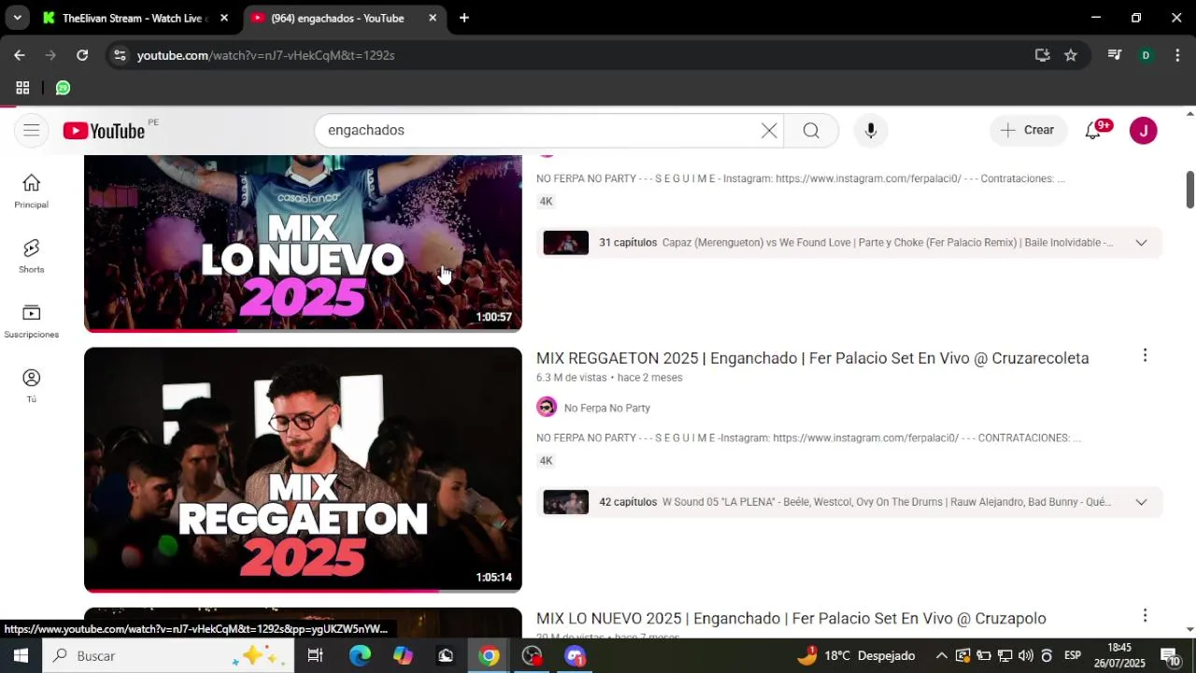Clear the search box with X icon
The height and width of the screenshot is (673, 1196).
tap(769, 131)
